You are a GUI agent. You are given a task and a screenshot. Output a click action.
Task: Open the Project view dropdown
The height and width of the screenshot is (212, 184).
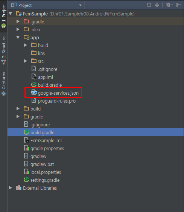[80, 5]
